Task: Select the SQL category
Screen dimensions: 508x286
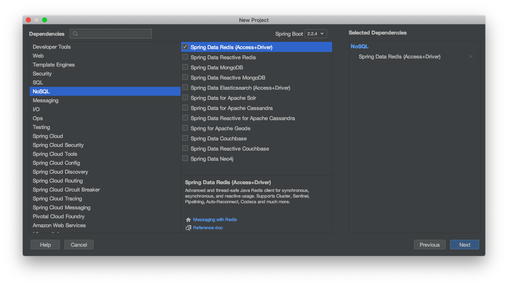Action: point(105,83)
